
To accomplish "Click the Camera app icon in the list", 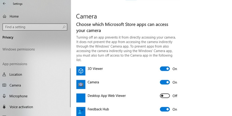I will click(81, 84).
